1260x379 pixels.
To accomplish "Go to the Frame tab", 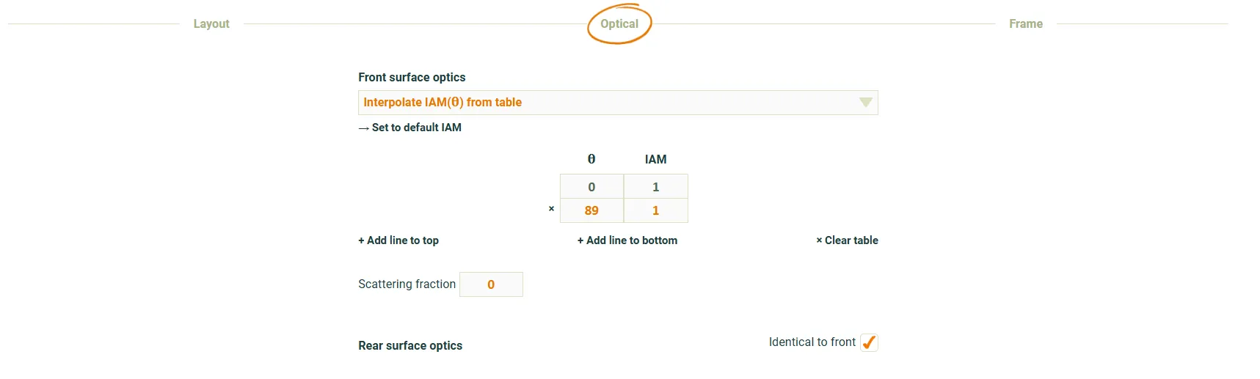I will pyautogui.click(x=1025, y=23).
